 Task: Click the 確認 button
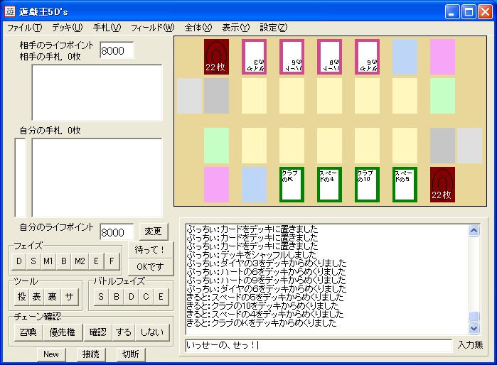point(98,332)
